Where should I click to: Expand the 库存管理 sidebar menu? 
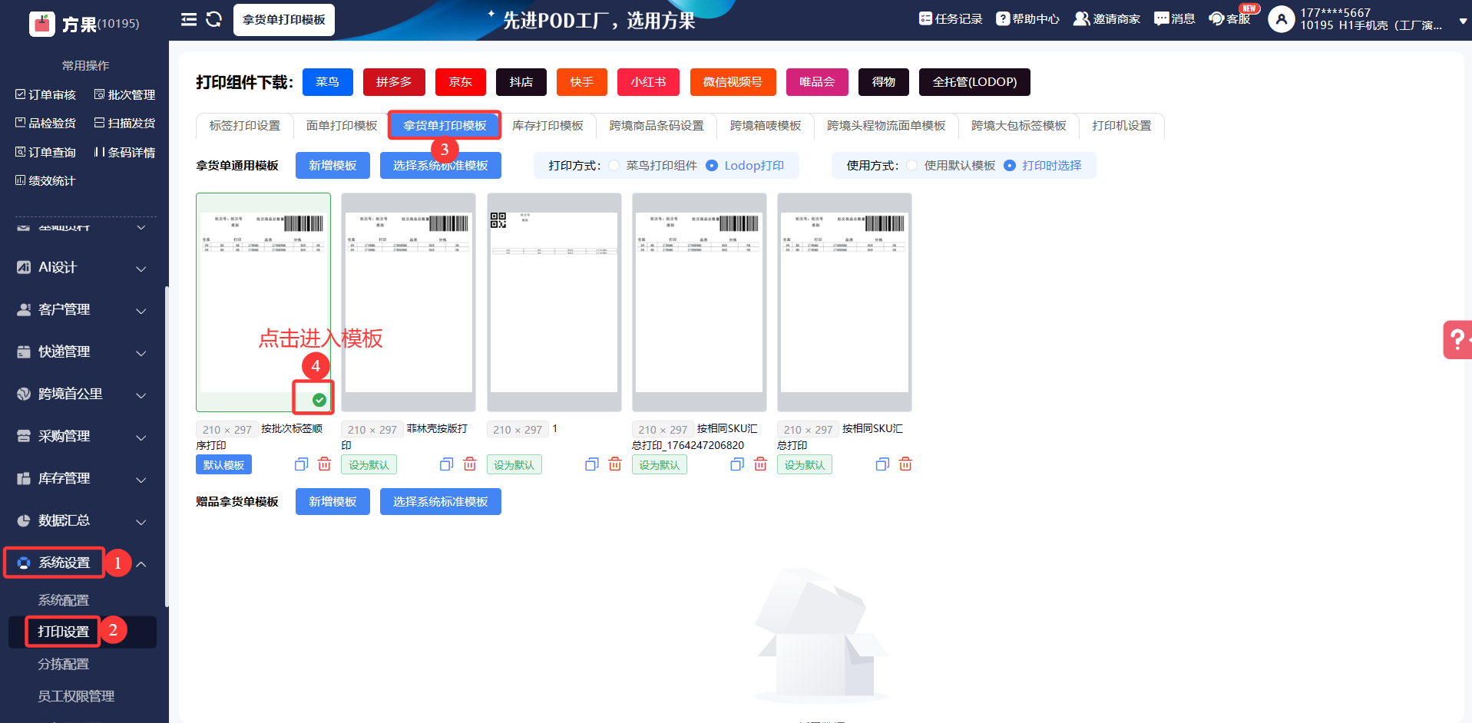pos(84,478)
